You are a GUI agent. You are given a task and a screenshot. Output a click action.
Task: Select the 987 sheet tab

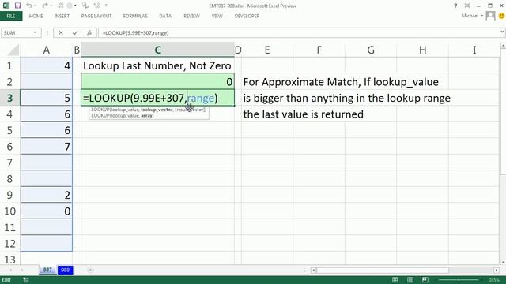(47, 270)
